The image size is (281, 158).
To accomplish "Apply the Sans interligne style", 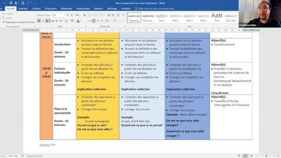I will pyautogui.click(x=148, y=18).
